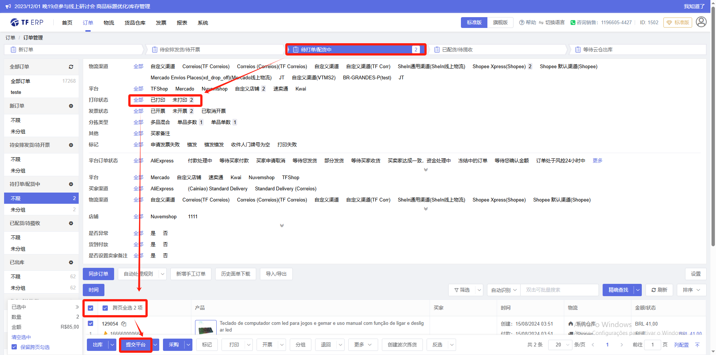716x355 pixels.
Task: Go to previous page arrow
Action: (593, 345)
